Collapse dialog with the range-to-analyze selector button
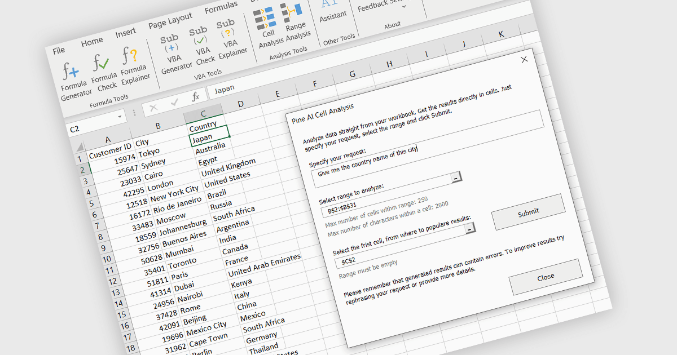Screen dimensions: 677x355 click(456, 177)
